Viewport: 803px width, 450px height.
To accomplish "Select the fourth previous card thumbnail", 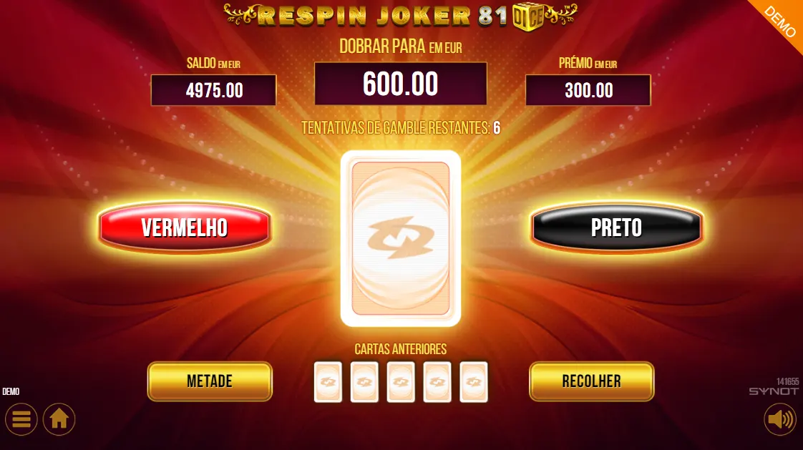I will (437, 382).
